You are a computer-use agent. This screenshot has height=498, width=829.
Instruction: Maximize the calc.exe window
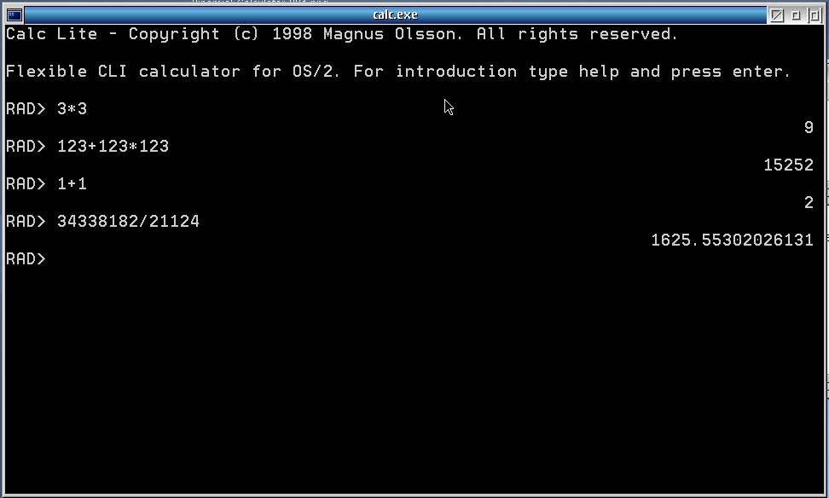(815, 14)
